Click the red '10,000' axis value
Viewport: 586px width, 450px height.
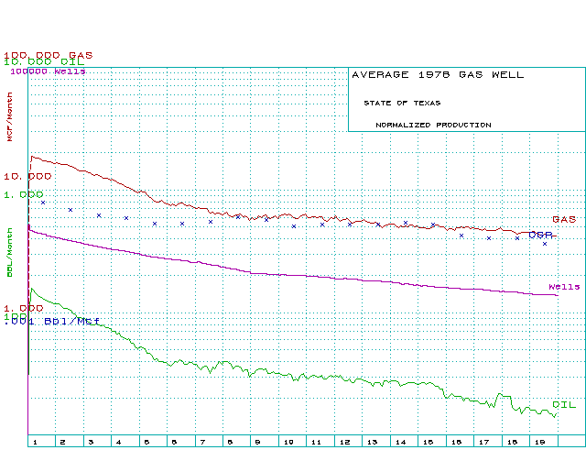click(27, 175)
